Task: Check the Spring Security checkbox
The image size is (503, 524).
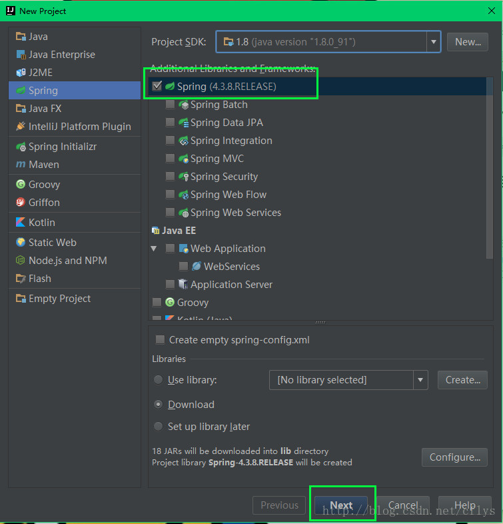Action: pyautogui.click(x=171, y=176)
